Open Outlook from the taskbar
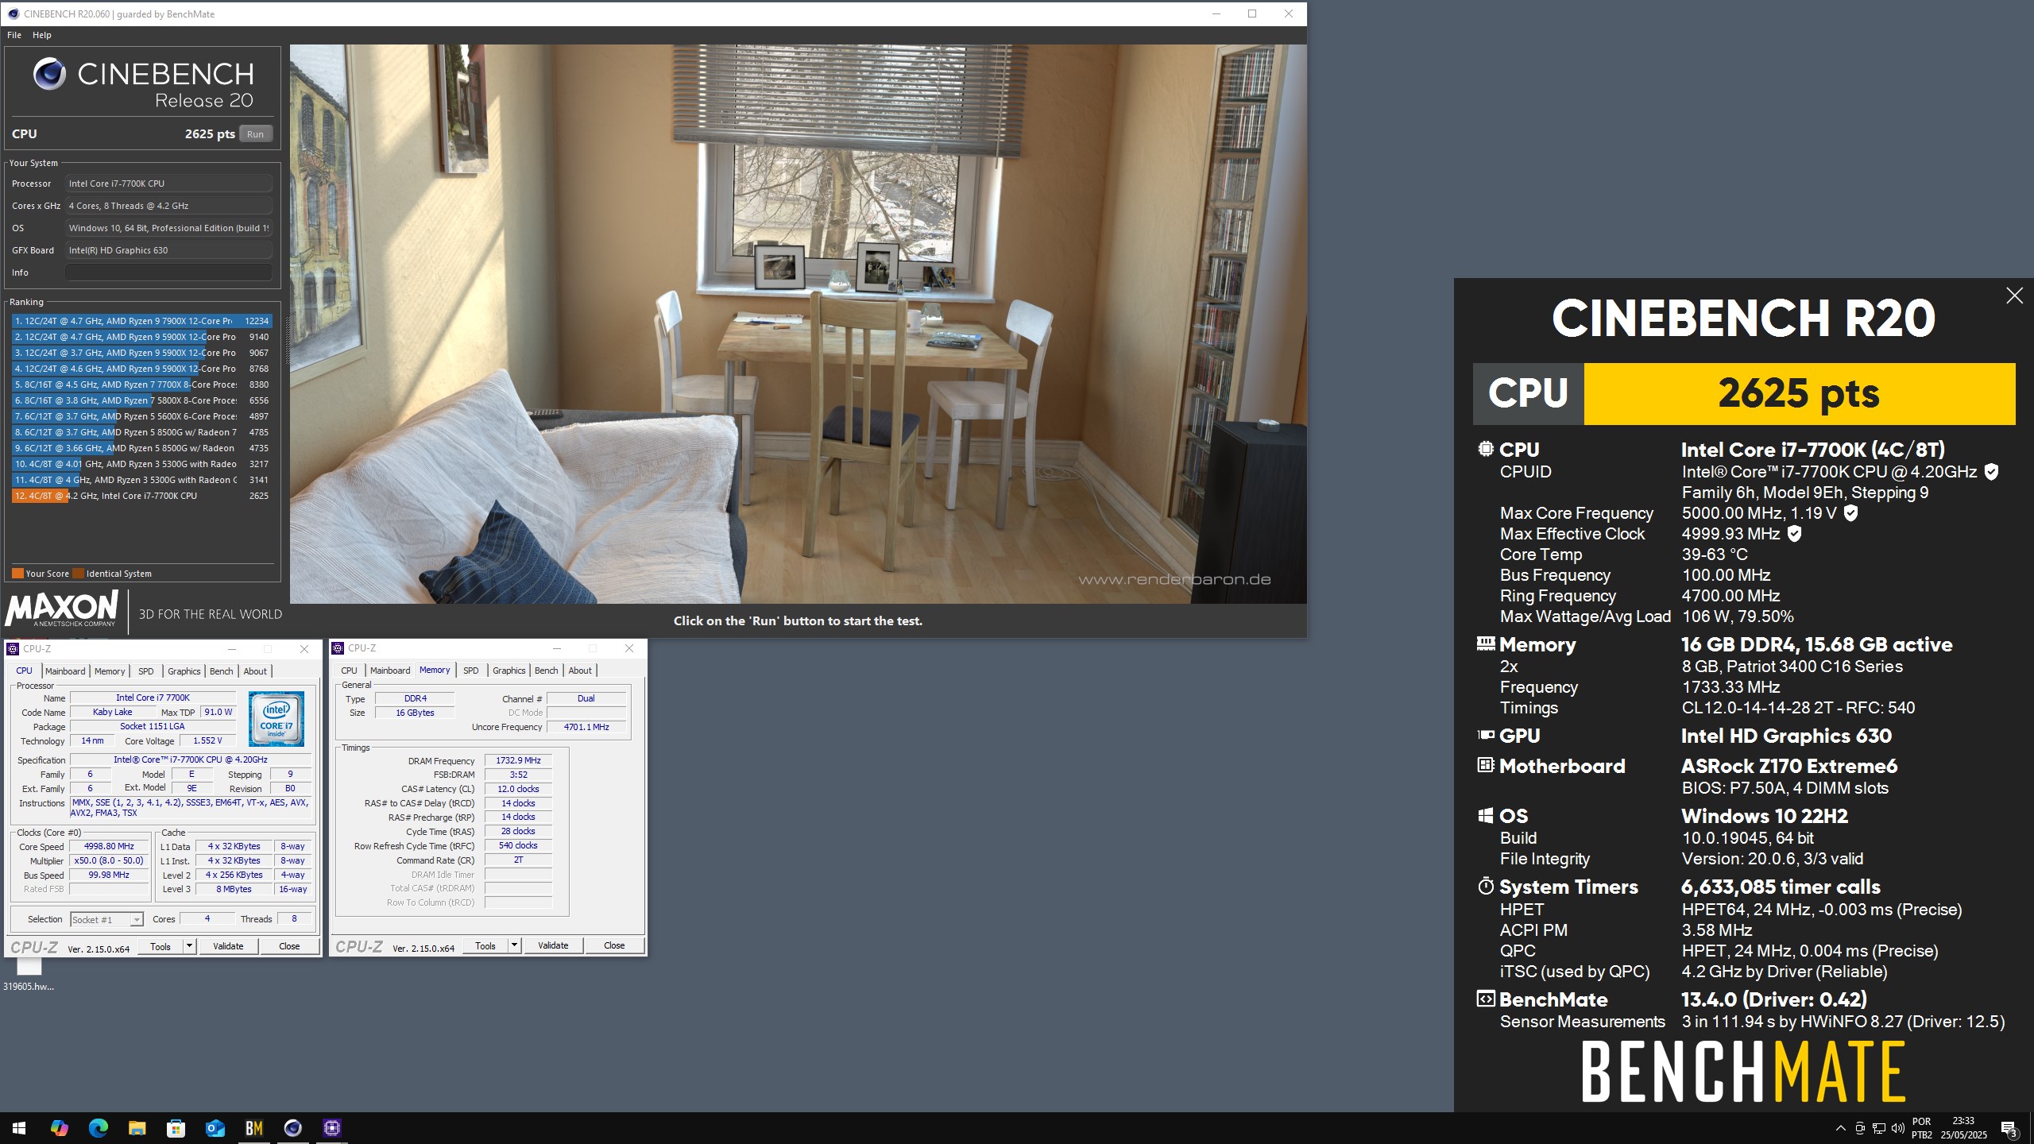 click(215, 1127)
